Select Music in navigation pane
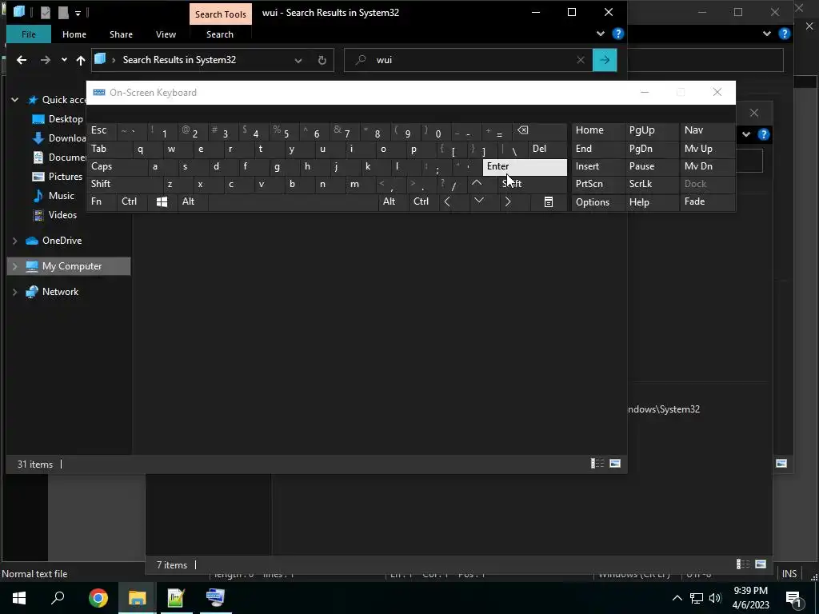Screen dimensions: 819x614 pyautogui.click(x=54, y=196)
